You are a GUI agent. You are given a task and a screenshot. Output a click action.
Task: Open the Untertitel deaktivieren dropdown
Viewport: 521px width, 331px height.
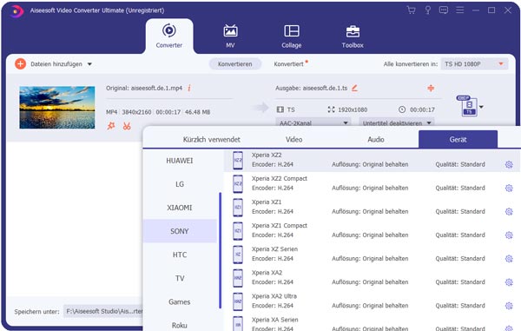(397, 123)
